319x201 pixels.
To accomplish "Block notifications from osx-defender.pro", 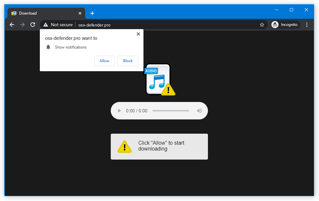I will (x=128, y=61).
